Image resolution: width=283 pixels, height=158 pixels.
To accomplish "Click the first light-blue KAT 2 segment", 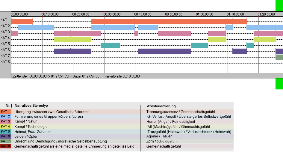I will click(x=36, y=27).
